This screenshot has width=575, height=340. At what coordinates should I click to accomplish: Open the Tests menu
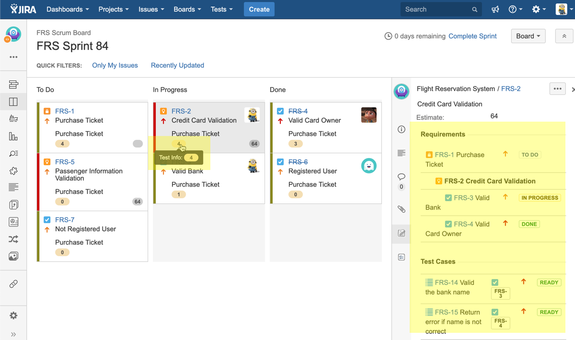click(x=221, y=10)
